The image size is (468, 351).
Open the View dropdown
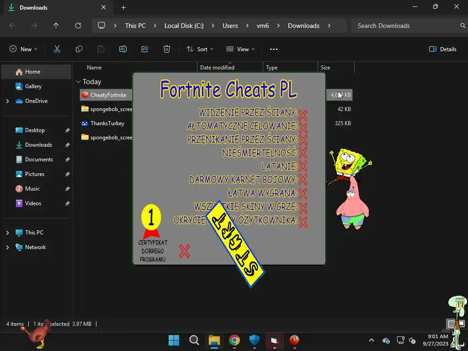pyautogui.click(x=240, y=49)
